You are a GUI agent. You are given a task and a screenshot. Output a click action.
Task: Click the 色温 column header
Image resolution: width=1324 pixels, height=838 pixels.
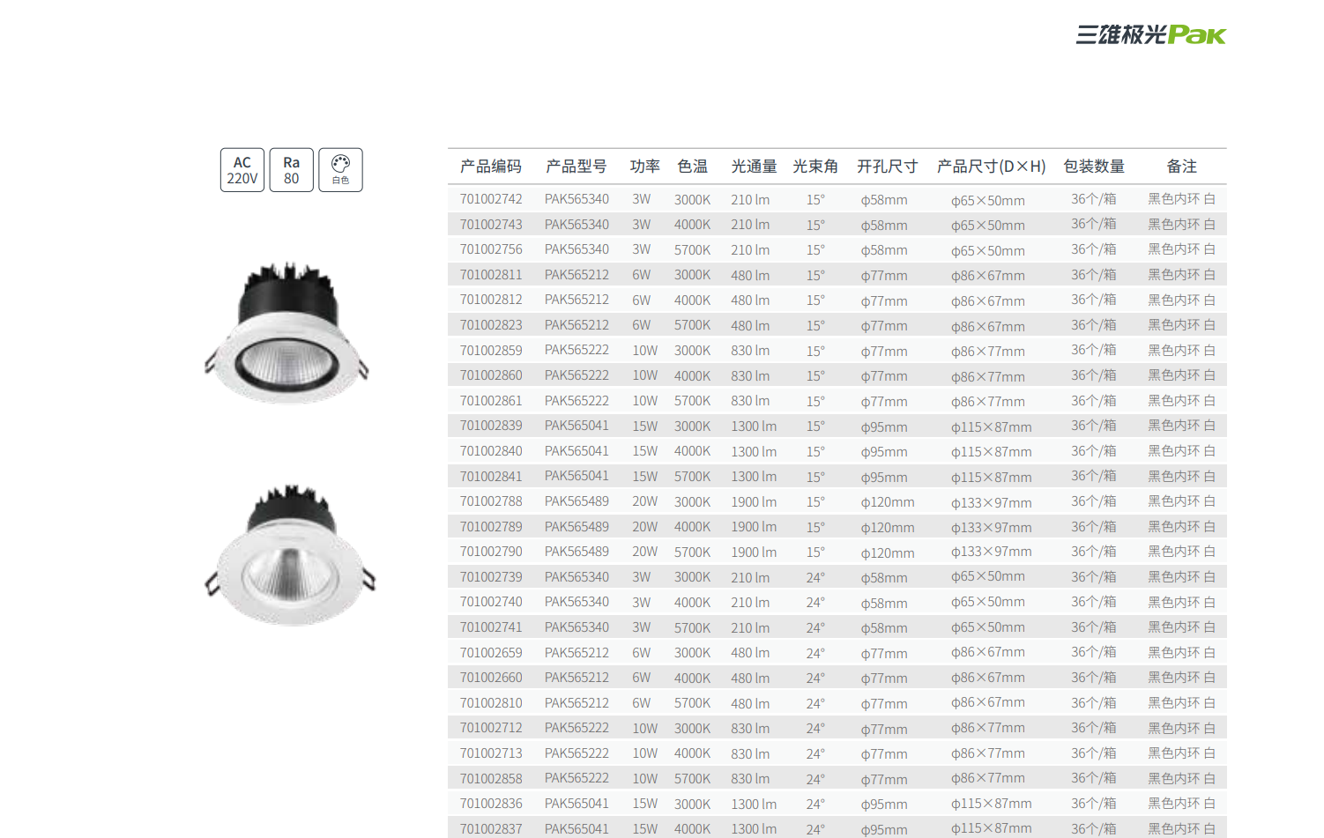click(692, 167)
